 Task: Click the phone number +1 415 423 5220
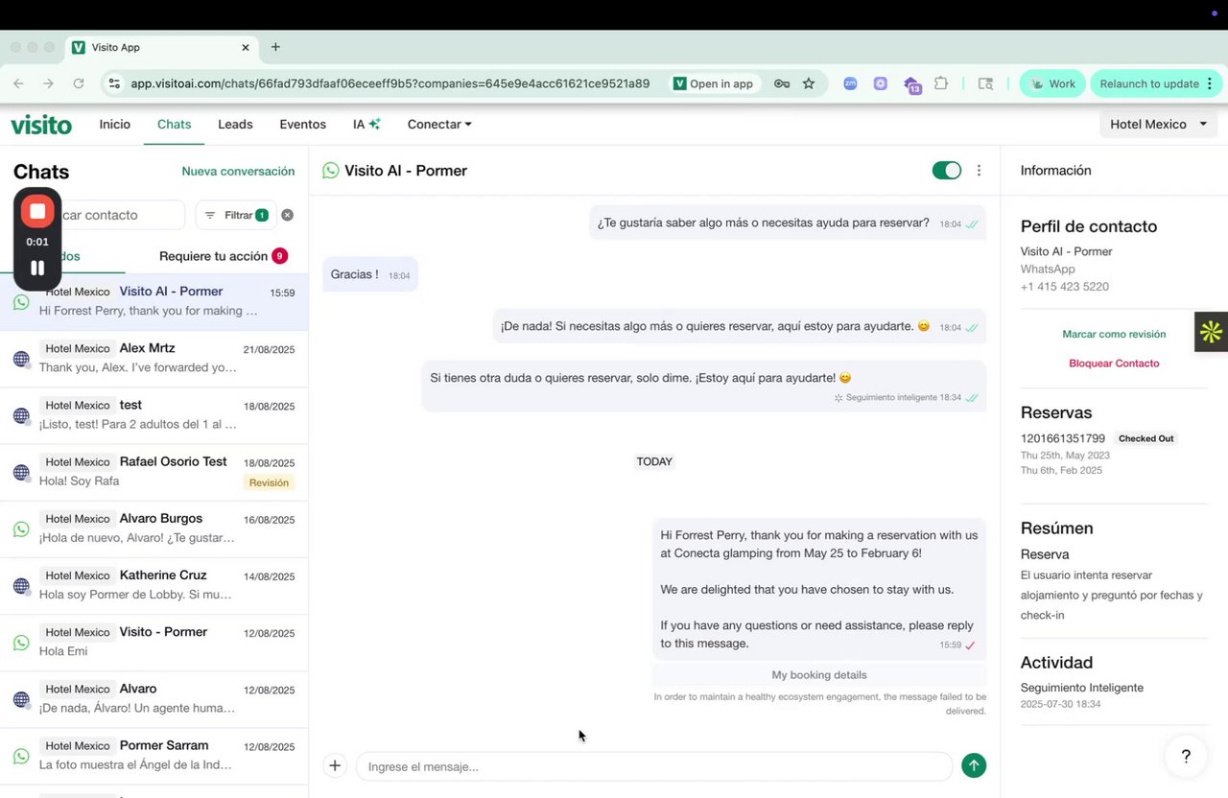point(1064,287)
